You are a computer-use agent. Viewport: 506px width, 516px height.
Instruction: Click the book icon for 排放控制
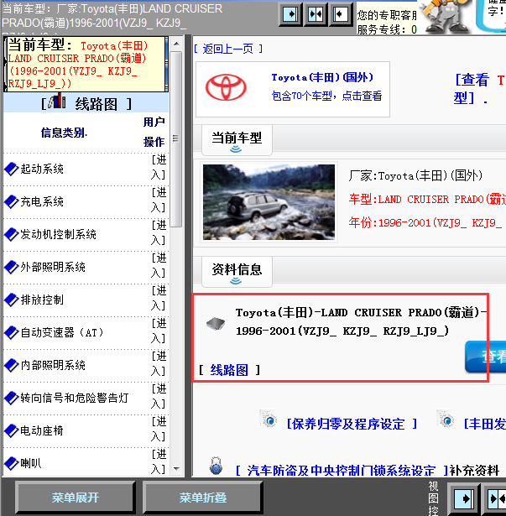coord(11,300)
